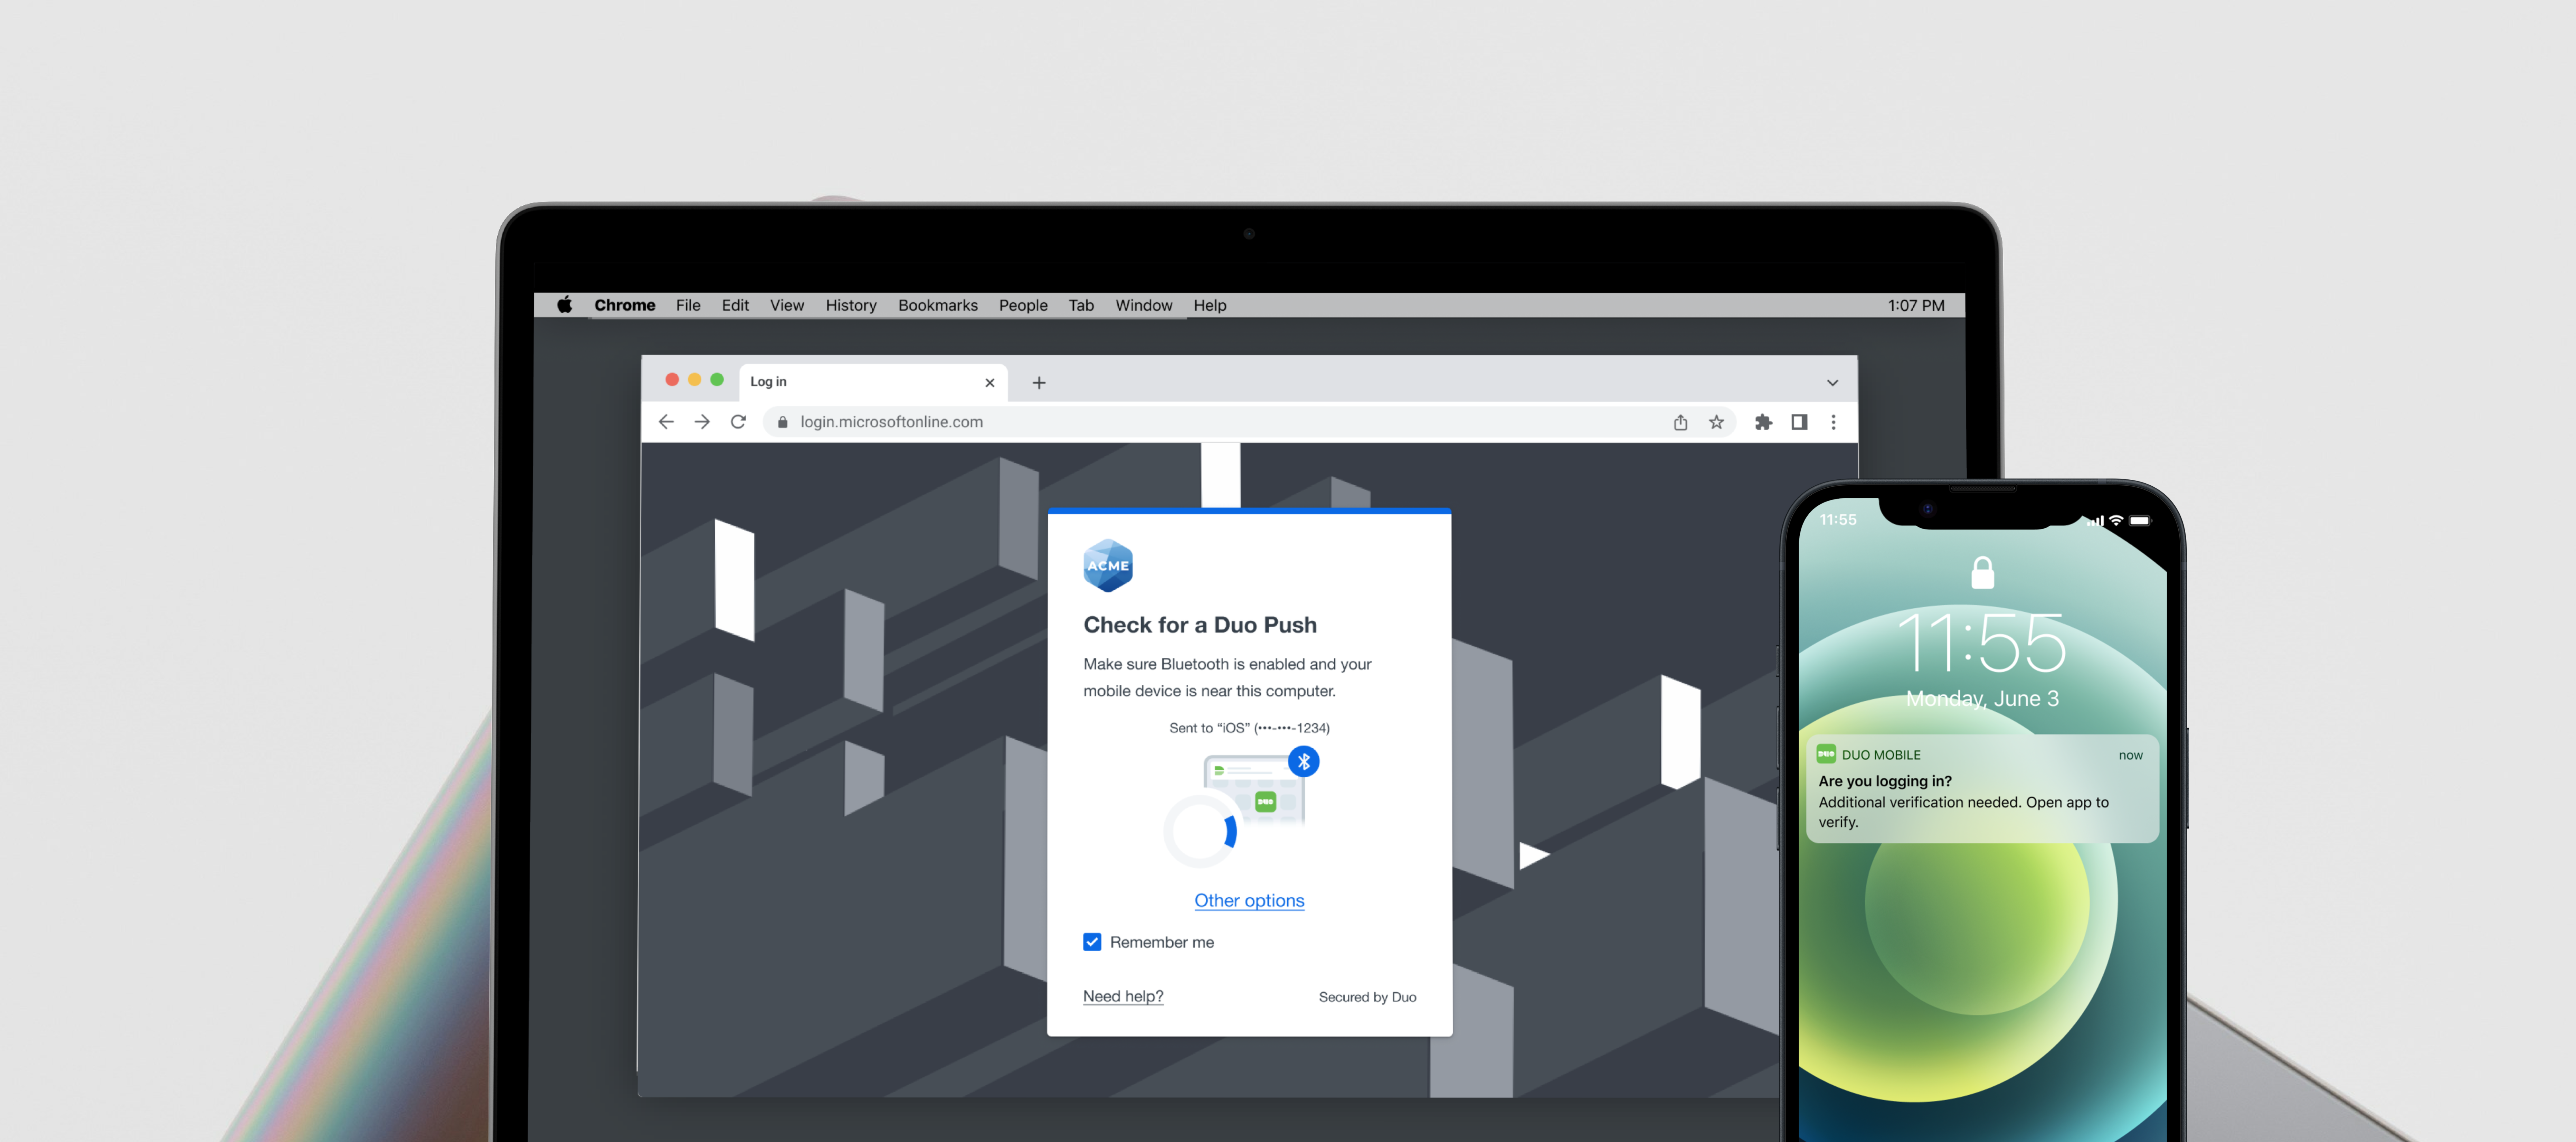Viewport: 2576px width, 1142px height.
Task: Open the Apple menu
Action: (565, 305)
